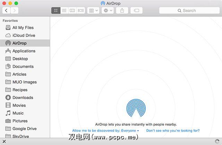Click the AirDrop title bar icon
222x145 pixels.
coord(103,3)
